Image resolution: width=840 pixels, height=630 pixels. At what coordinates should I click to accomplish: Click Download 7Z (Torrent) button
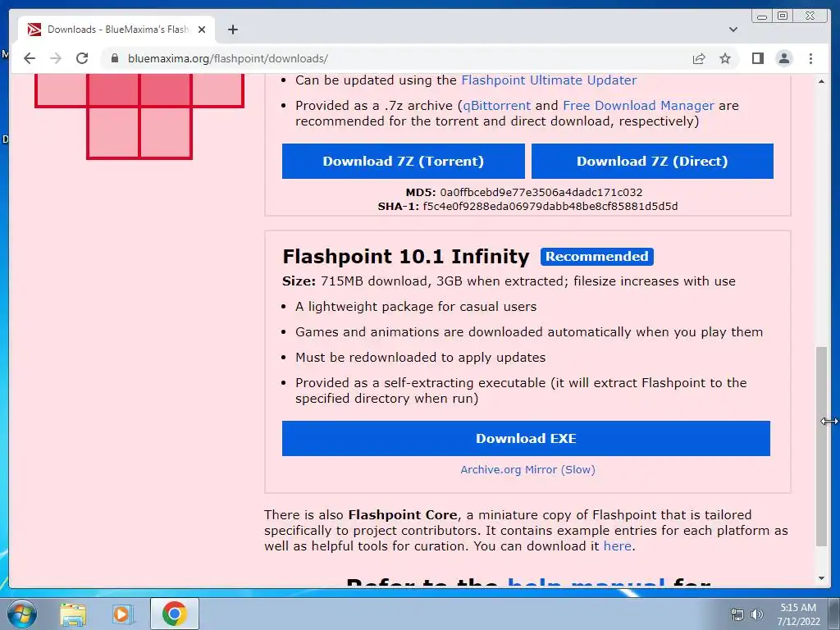[404, 162]
